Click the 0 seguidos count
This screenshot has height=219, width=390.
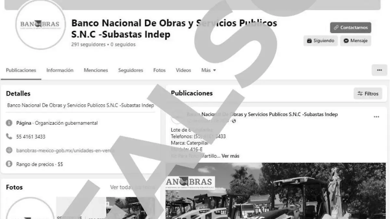(123, 45)
